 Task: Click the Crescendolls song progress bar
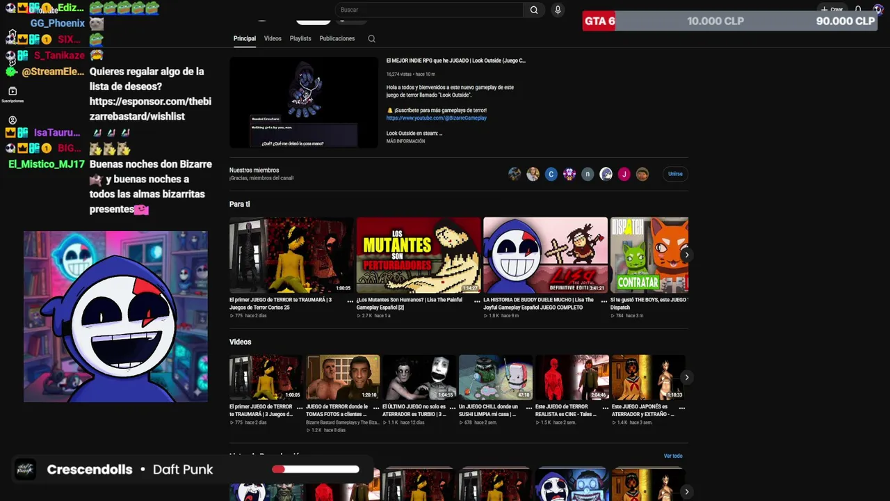pos(316,470)
